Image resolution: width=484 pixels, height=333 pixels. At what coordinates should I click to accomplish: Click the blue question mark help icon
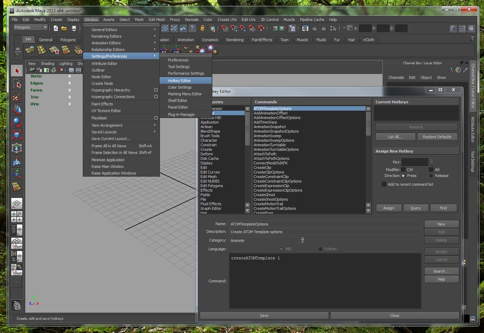coord(192,28)
